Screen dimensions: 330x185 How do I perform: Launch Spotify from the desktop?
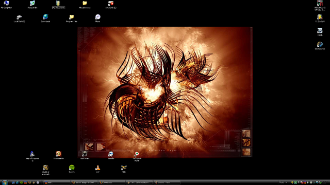[72, 169]
